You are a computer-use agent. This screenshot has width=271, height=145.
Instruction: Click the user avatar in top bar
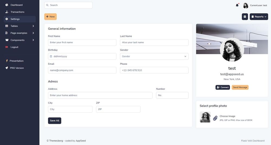click(246, 5)
